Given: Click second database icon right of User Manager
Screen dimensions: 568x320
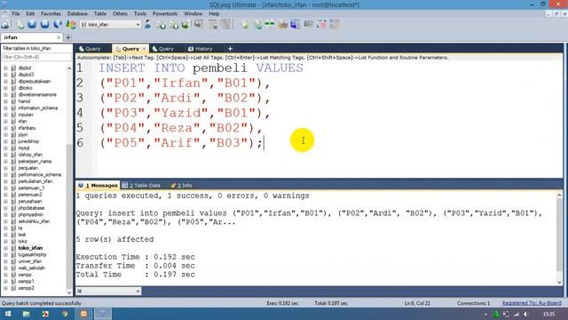Looking at the screenshot, I should coord(174,25).
